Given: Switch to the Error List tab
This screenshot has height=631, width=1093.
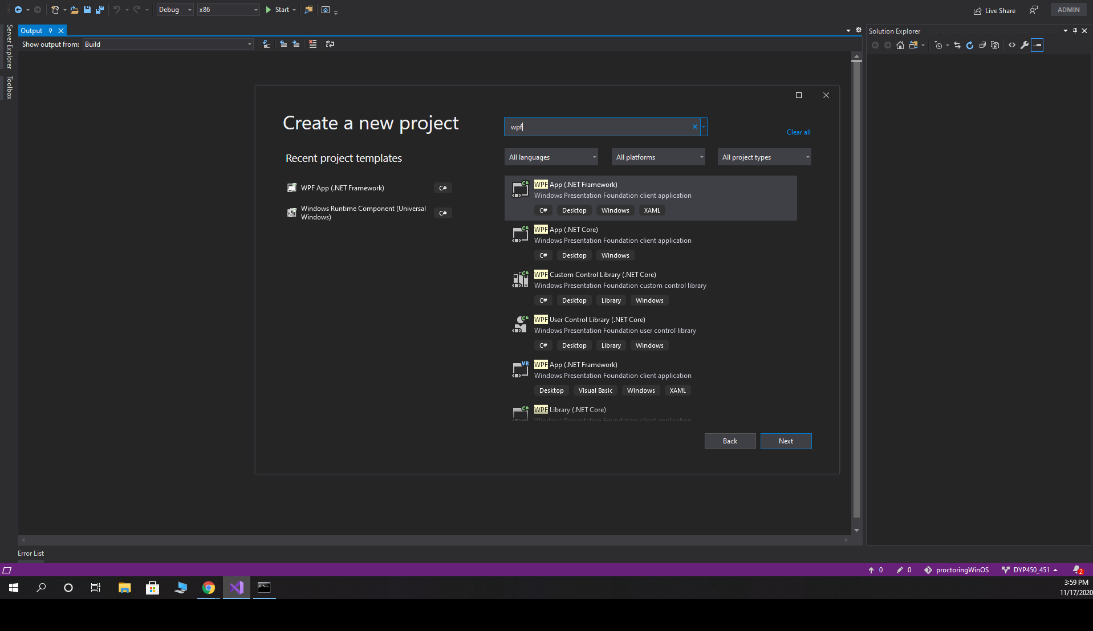Looking at the screenshot, I should pos(30,553).
